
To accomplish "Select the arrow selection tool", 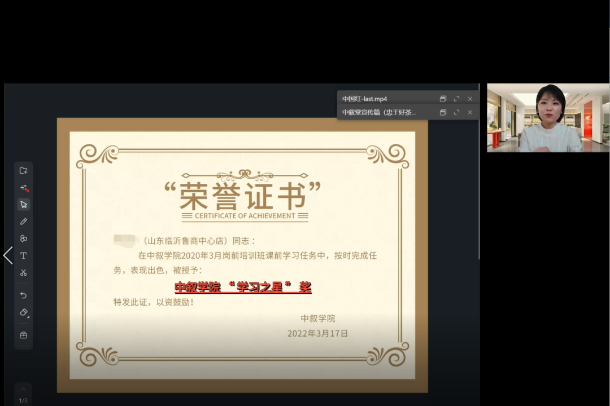I will click(x=23, y=205).
